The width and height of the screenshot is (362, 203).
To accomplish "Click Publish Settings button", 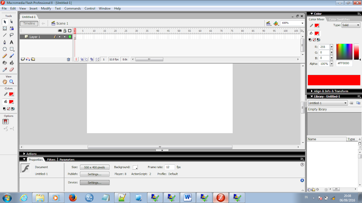I will coord(95,174).
